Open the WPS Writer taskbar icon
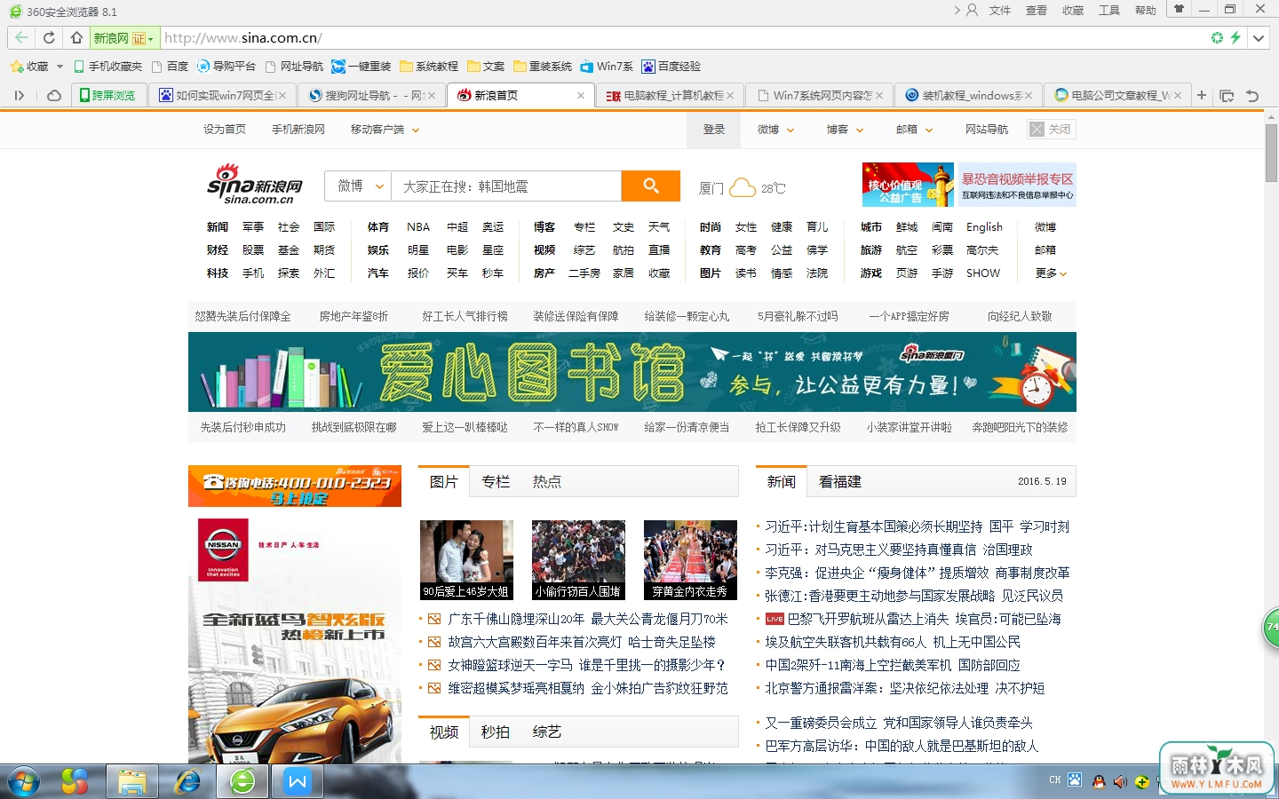1279x799 pixels. [298, 782]
